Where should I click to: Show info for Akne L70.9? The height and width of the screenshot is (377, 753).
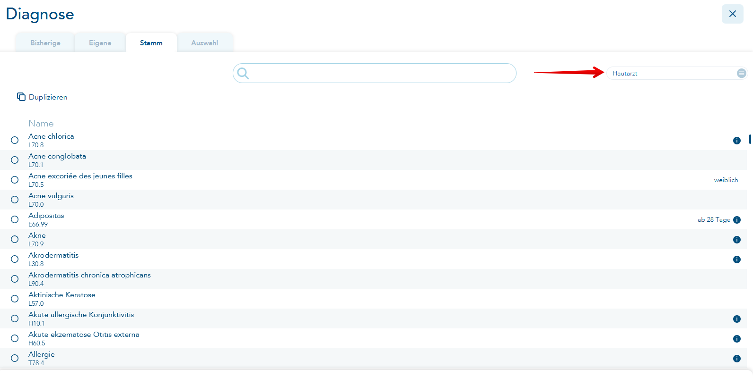(x=736, y=240)
